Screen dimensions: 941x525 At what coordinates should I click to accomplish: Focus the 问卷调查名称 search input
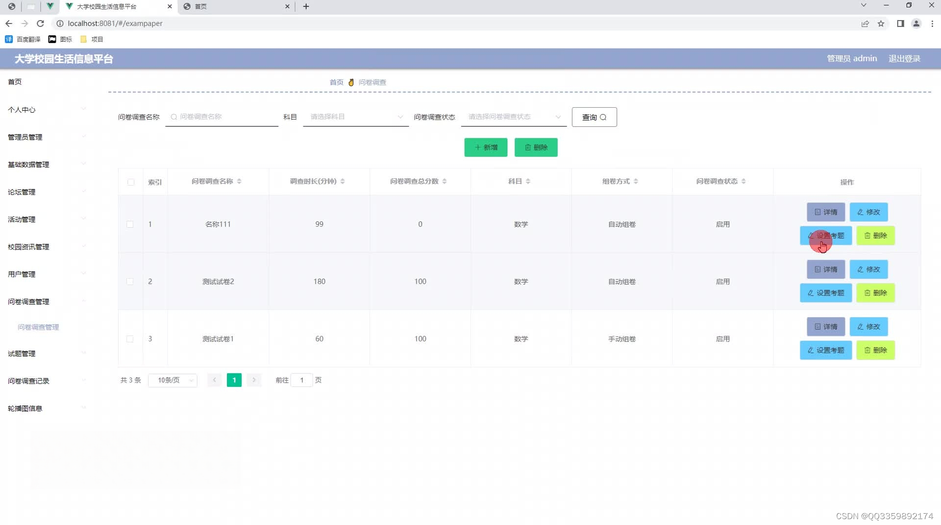pyautogui.click(x=222, y=117)
